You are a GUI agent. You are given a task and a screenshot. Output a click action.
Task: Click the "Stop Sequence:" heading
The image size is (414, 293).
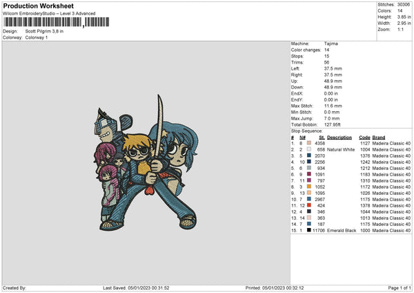click(306, 131)
